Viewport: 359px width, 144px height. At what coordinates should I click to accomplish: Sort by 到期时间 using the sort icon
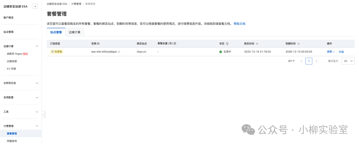(298, 44)
